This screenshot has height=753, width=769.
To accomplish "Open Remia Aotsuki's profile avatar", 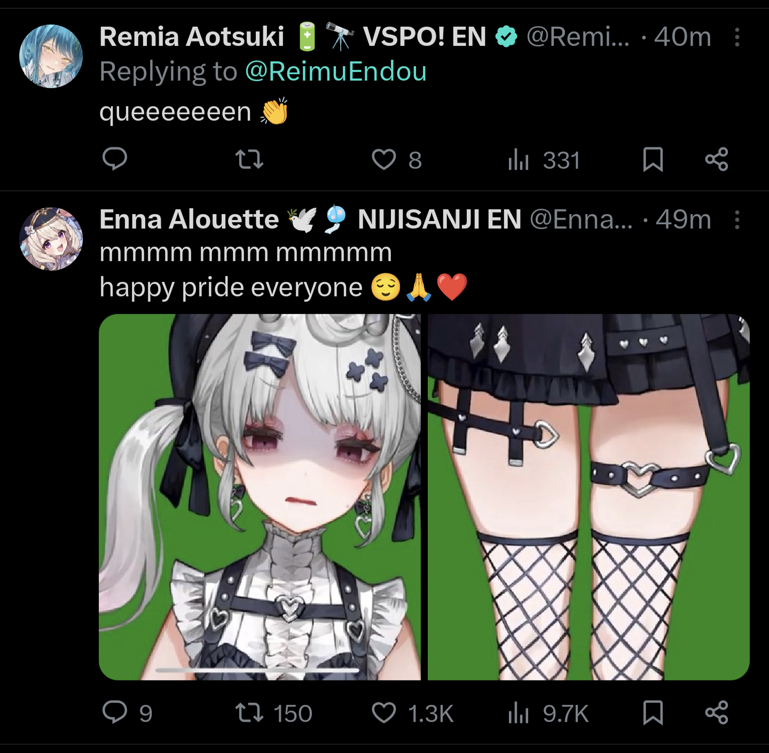I will pos(51,56).
